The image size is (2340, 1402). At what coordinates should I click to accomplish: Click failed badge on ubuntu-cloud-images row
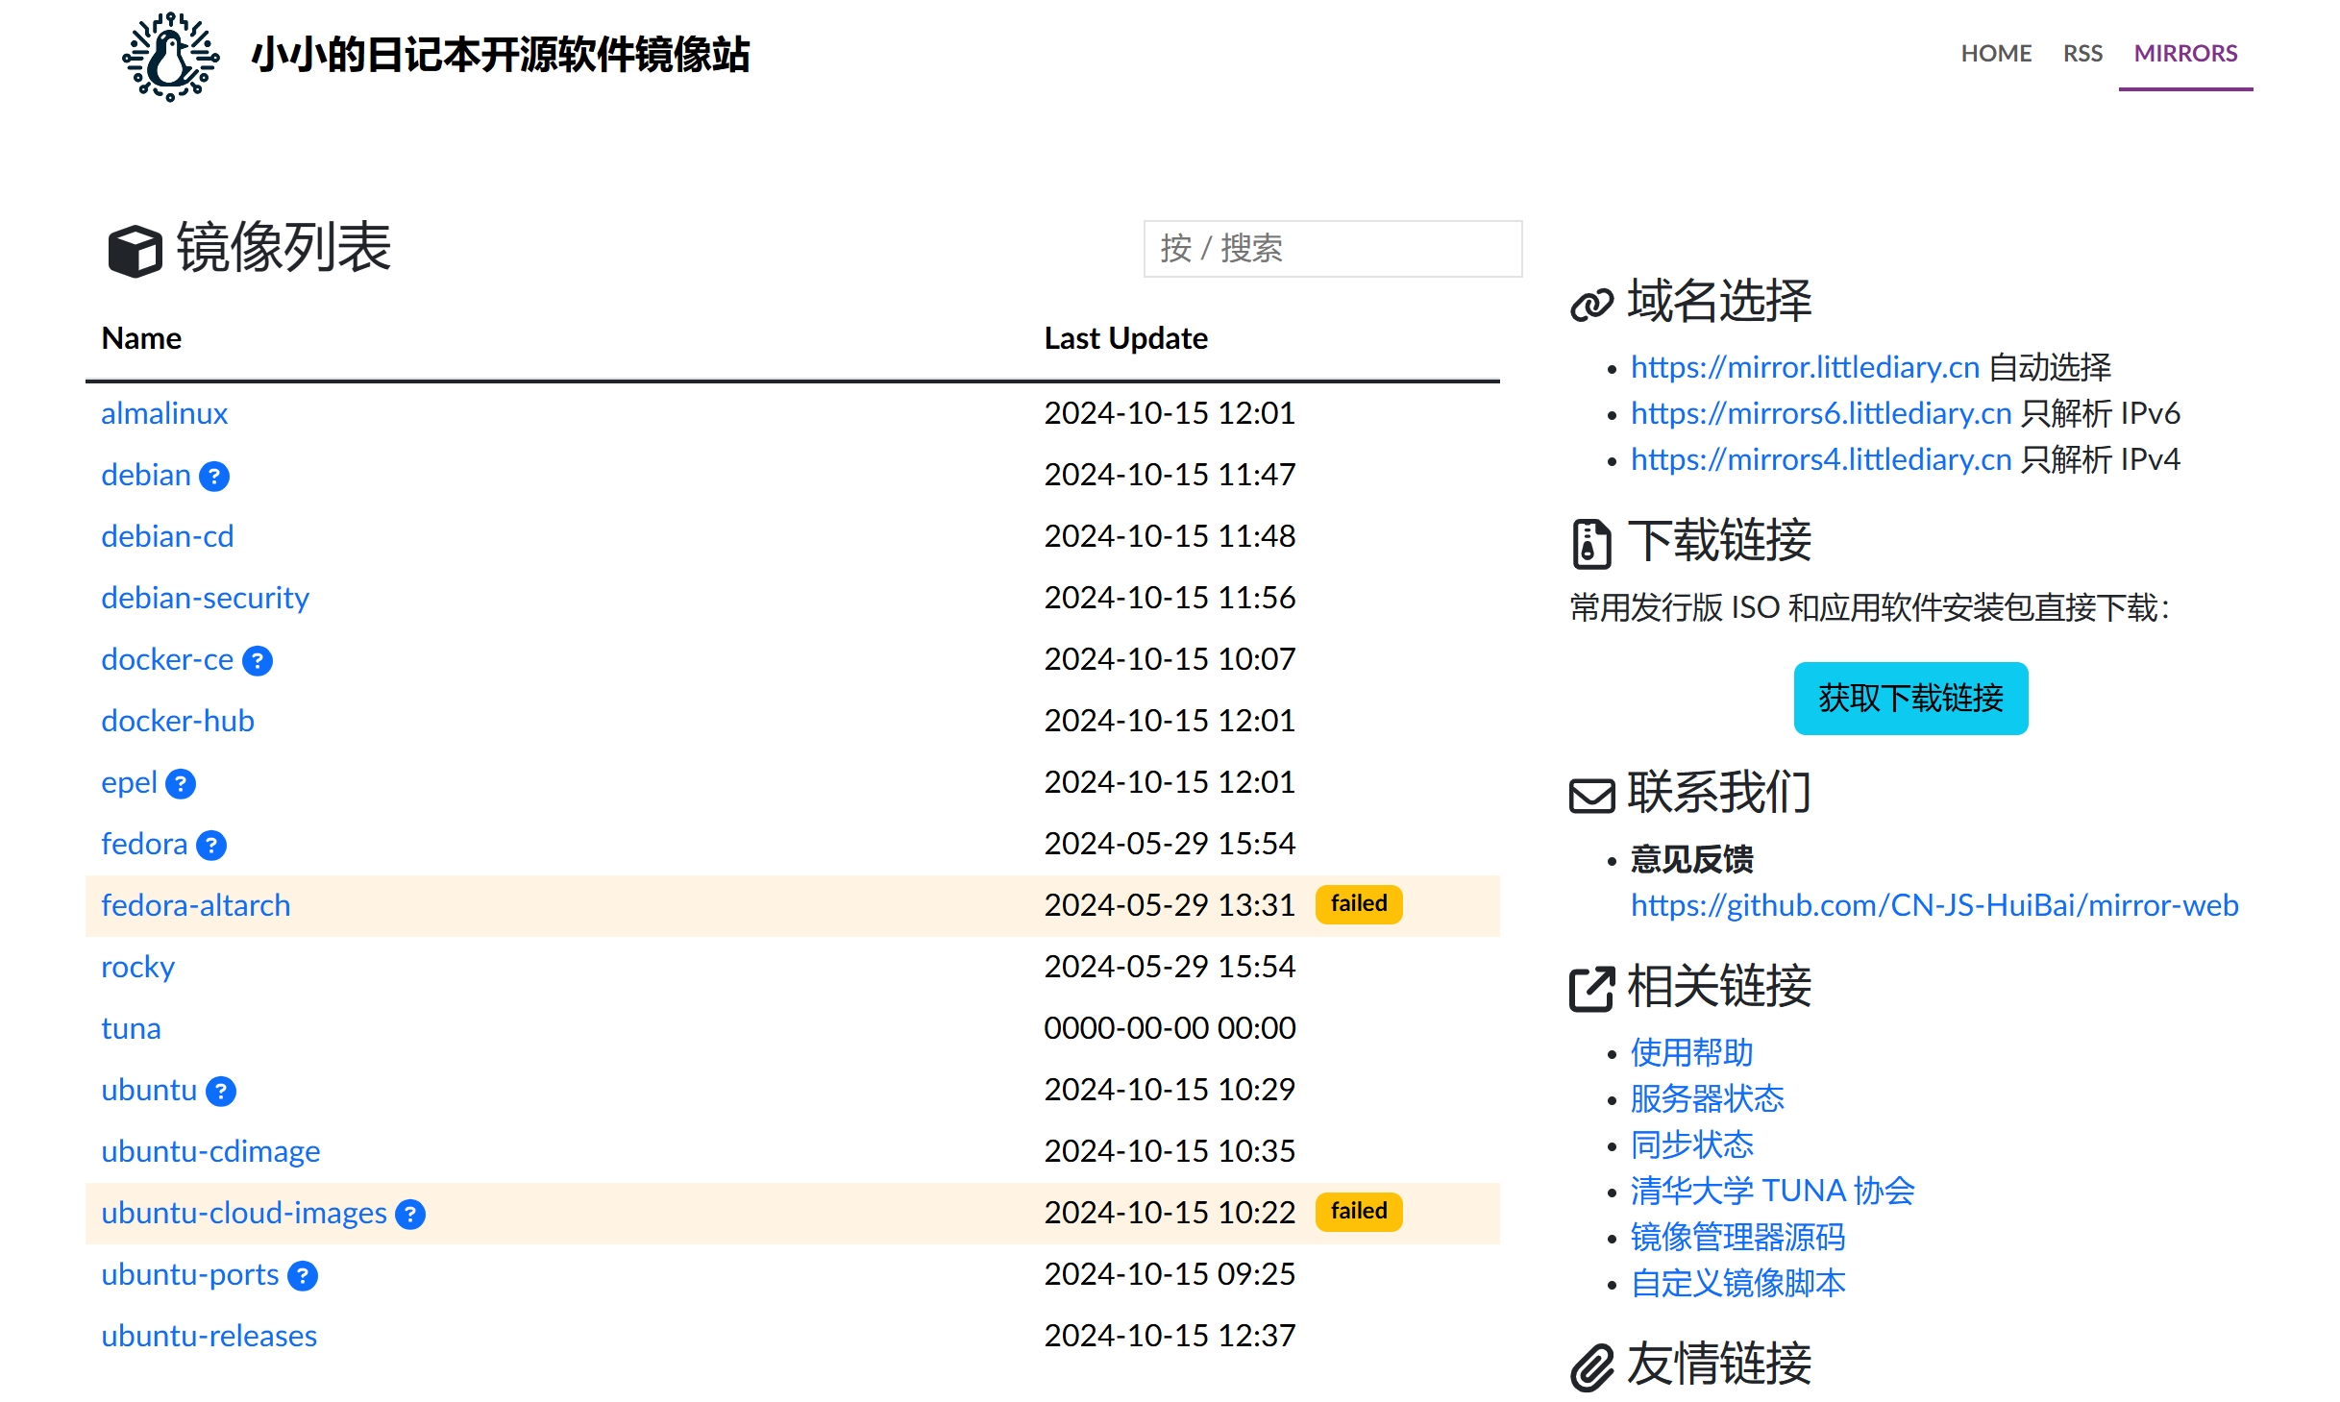coord(1358,1212)
